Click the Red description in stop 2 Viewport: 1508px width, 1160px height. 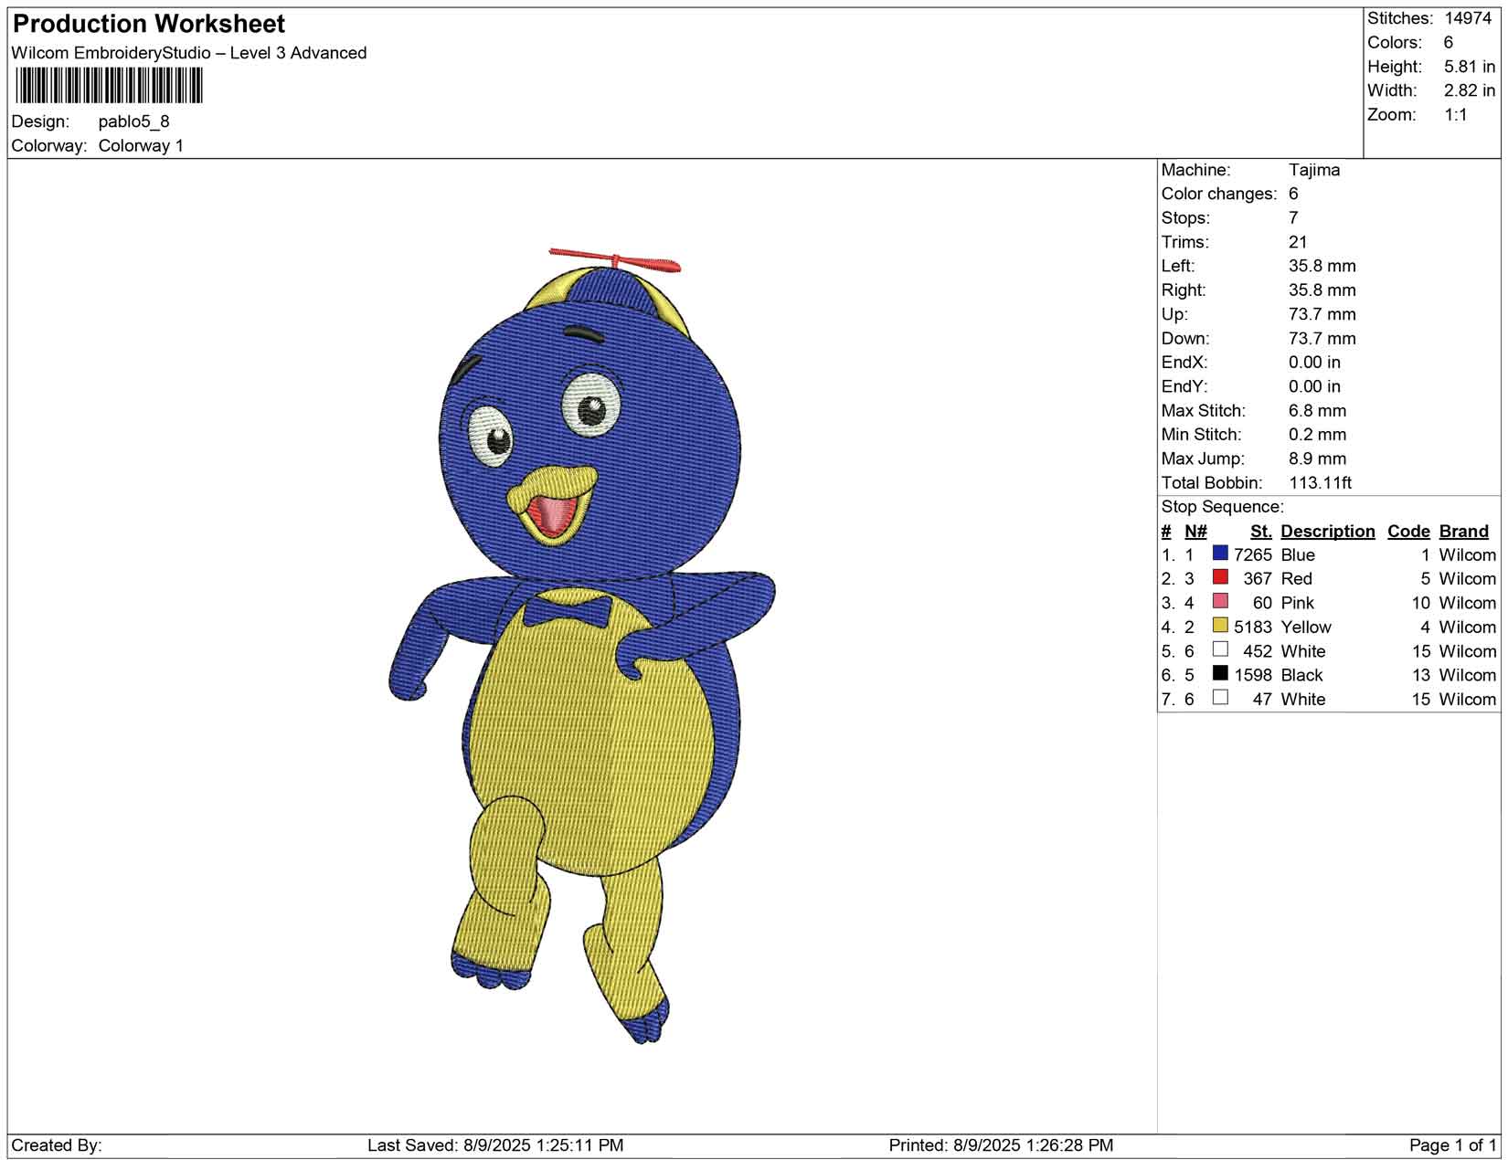(1296, 579)
